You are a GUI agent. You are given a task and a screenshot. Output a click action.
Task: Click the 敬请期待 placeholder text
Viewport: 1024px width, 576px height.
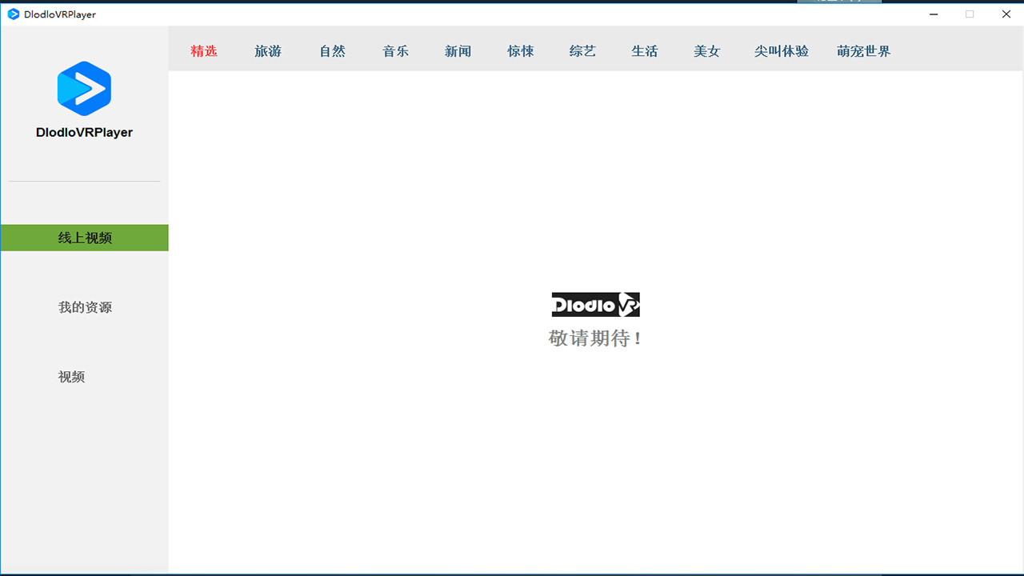[595, 338]
